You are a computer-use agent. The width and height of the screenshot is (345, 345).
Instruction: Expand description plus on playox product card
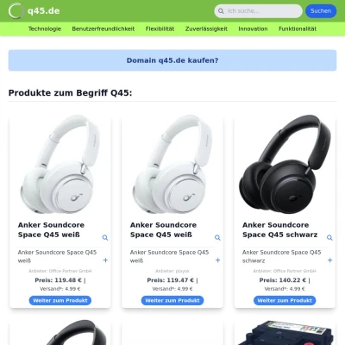[217, 260]
